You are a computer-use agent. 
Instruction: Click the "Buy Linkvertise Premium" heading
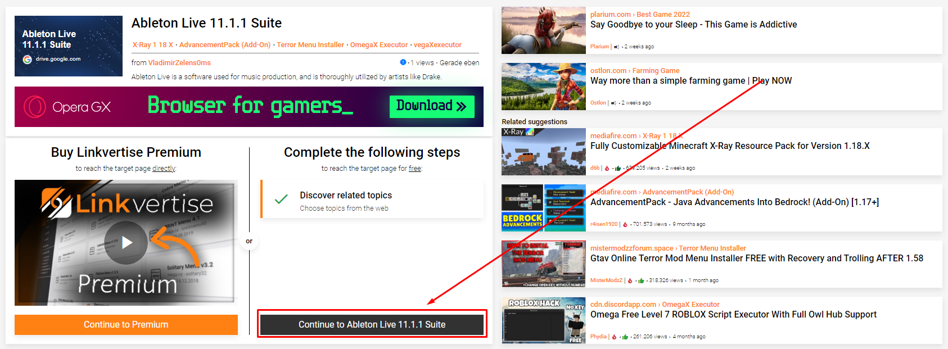[126, 152]
